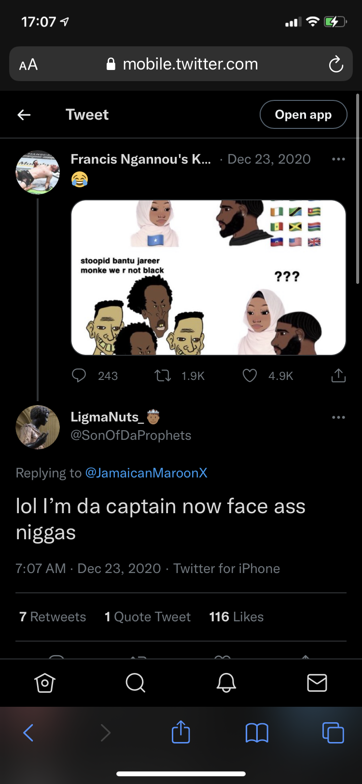The width and height of the screenshot is (362, 784).
Task: View the 116 Likes list
Action: [237, 617]
